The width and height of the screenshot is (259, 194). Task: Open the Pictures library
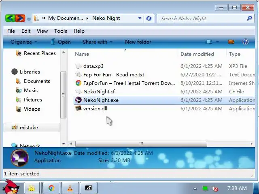point(33,100)
